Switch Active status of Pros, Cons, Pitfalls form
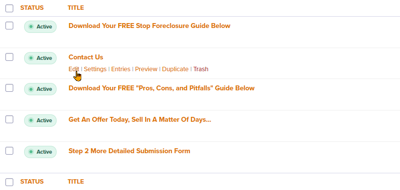 40,89
